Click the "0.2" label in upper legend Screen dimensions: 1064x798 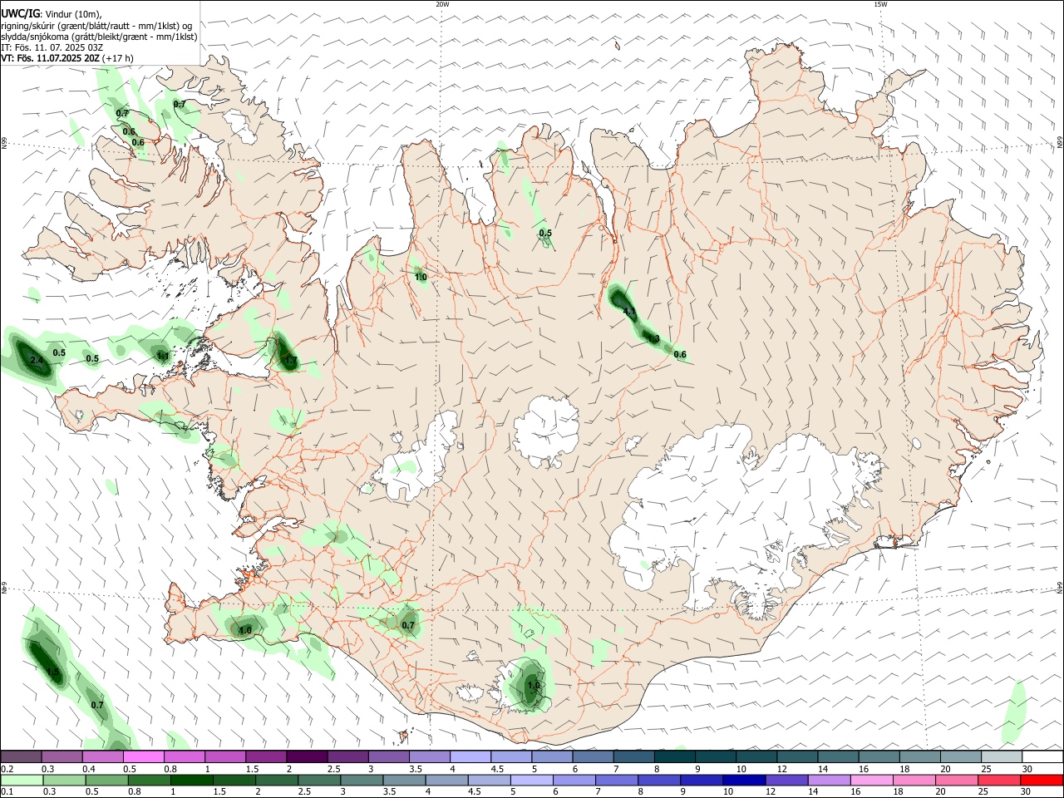(x=7, y=769)
